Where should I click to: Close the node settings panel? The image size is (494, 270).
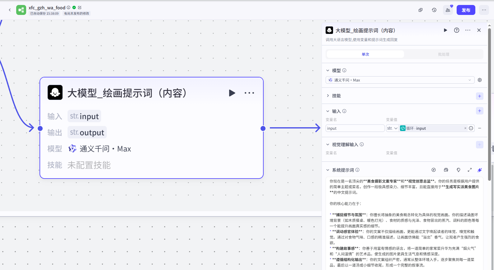[x=479, y=30]
